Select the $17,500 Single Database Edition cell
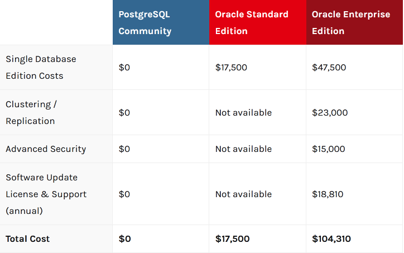Screen dimensions: 404x253 pos(231,68)
